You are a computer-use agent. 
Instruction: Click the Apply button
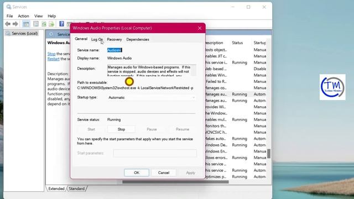point(190,172)
